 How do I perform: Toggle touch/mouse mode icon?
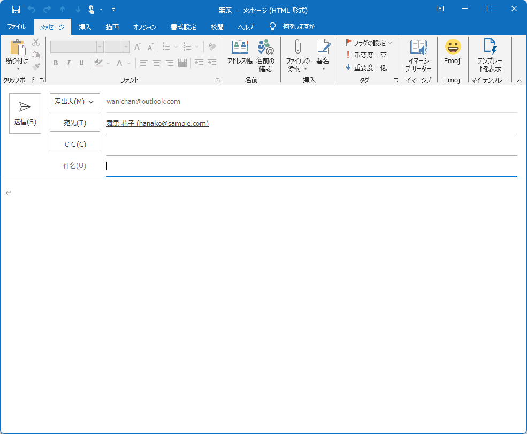click(x=91, y=10)
